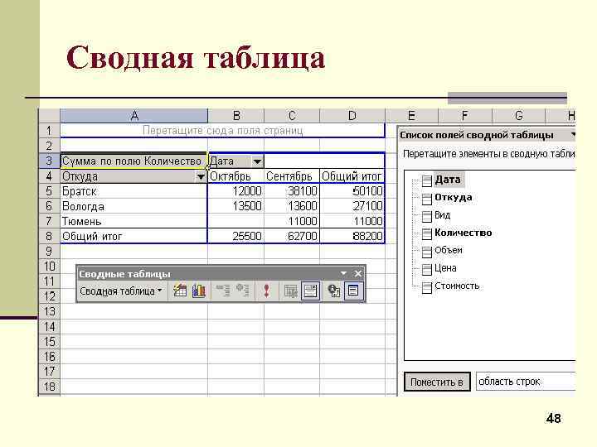Select the Объем field in the field list
Viewport: 597px width, 447px height.
(443, 251)
